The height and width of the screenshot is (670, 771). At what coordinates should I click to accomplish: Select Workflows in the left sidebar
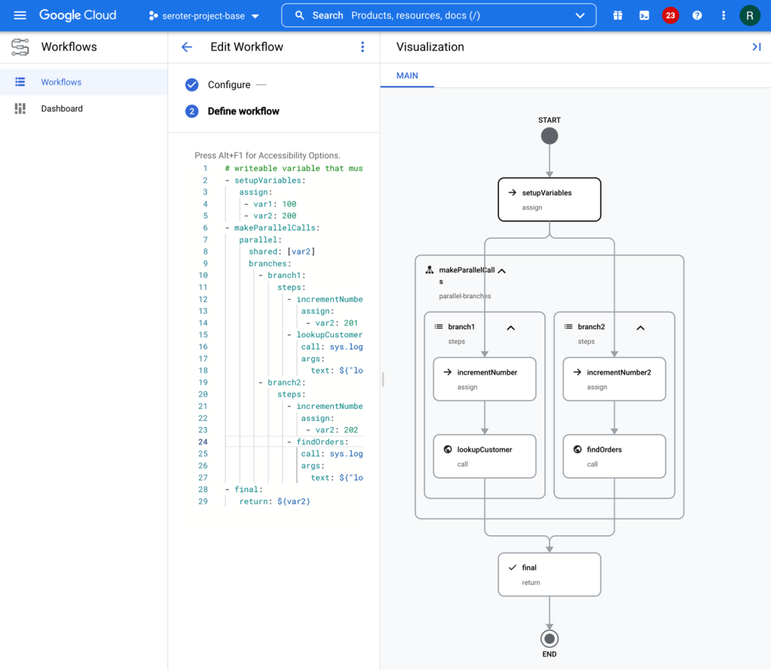(x=61, y=82)
